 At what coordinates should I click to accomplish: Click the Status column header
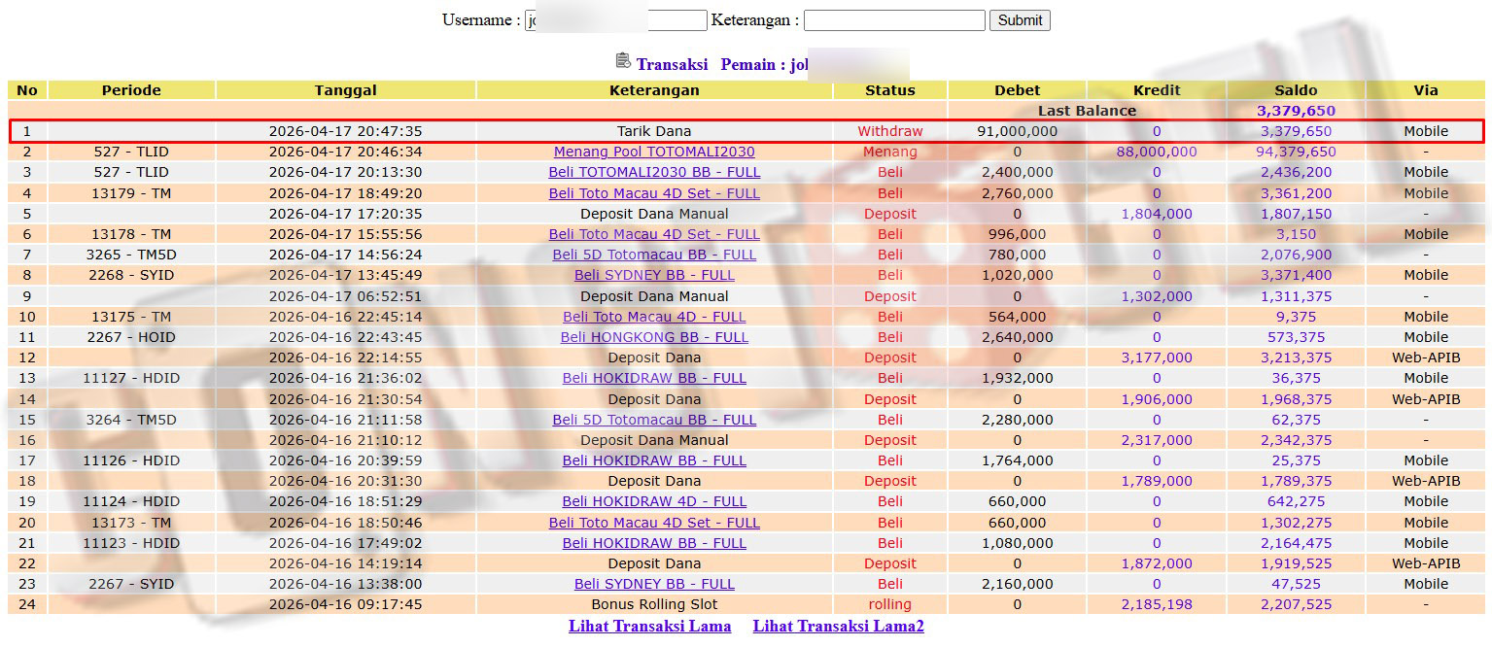tap(890, 90)
